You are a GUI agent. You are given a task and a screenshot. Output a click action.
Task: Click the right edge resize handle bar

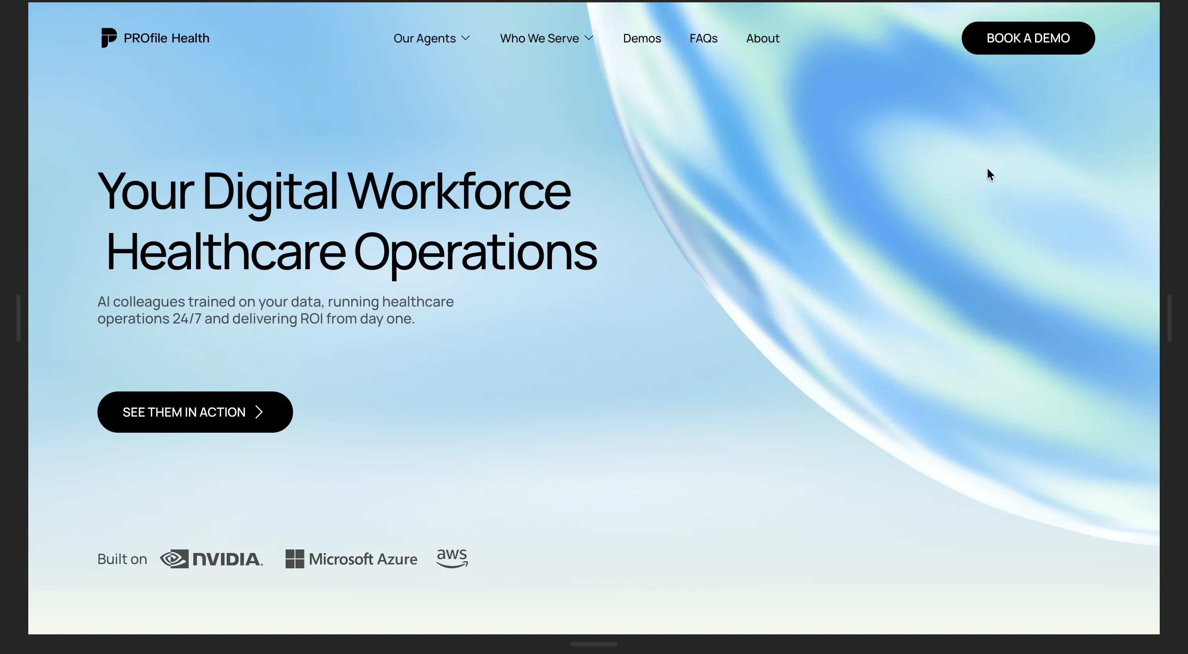[x=1169, y=318]
